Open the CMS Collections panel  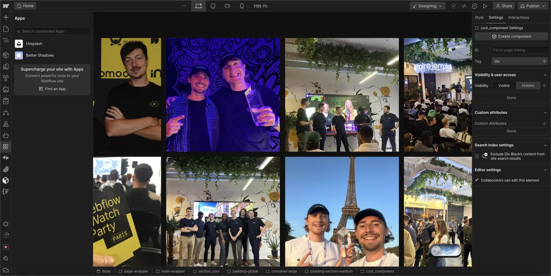[x=6, y=101]
